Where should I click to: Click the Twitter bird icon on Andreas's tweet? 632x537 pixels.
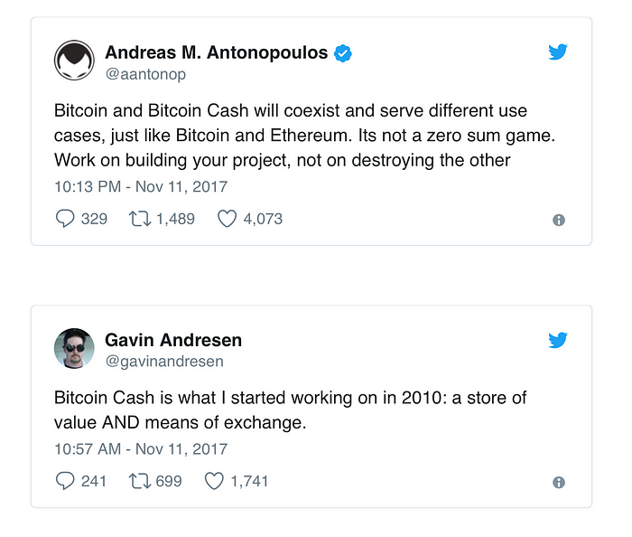tap(558, 52)
